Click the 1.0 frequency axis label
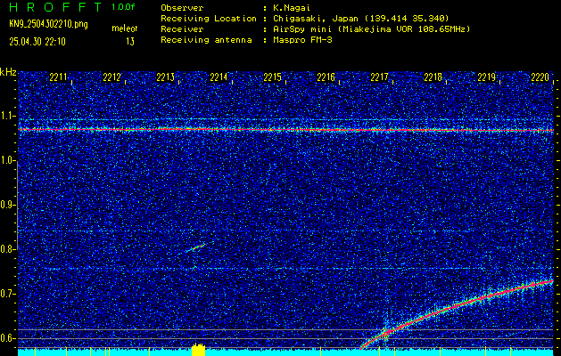 (x=8, y=160)
